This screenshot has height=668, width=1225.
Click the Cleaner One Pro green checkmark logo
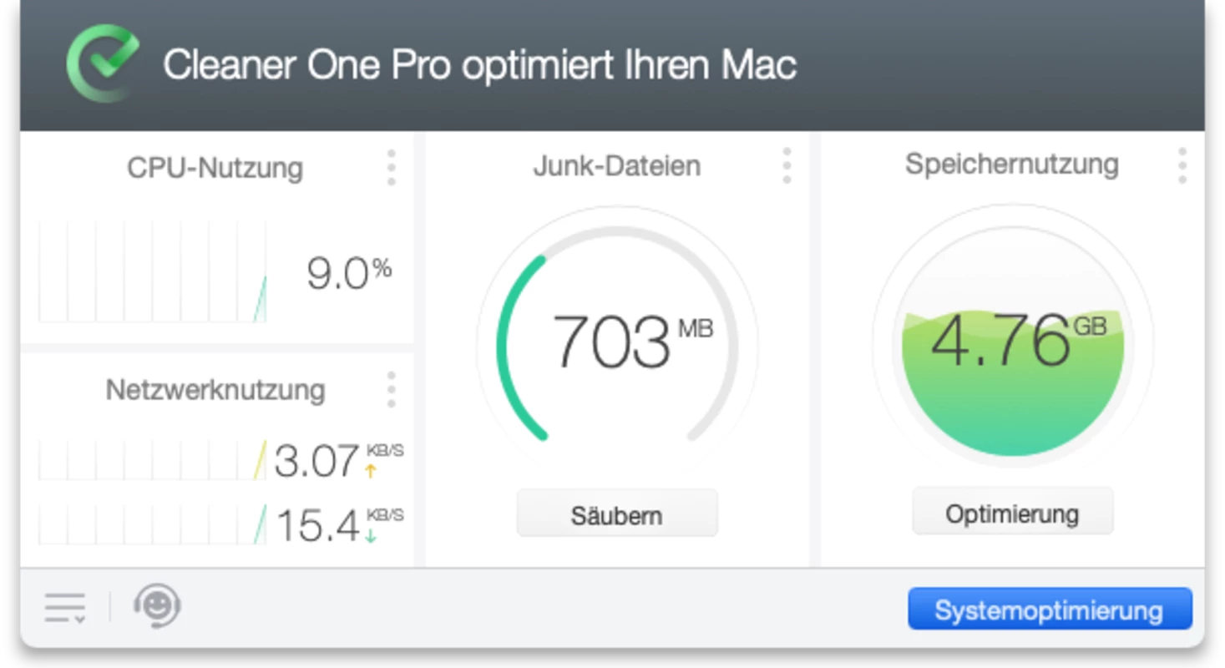pyautogui.click(x=103, y=63)
